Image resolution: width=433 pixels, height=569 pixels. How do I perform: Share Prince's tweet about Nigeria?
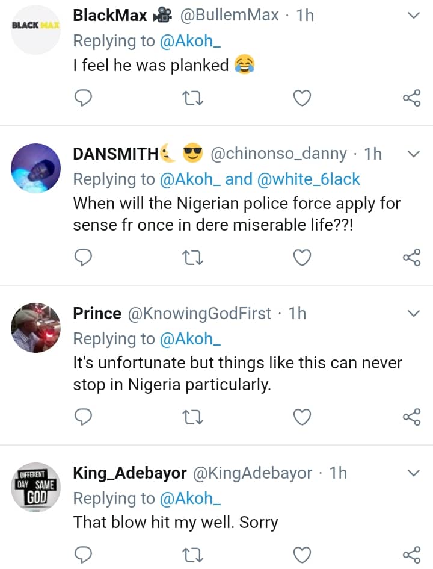(x=411, y=417)
